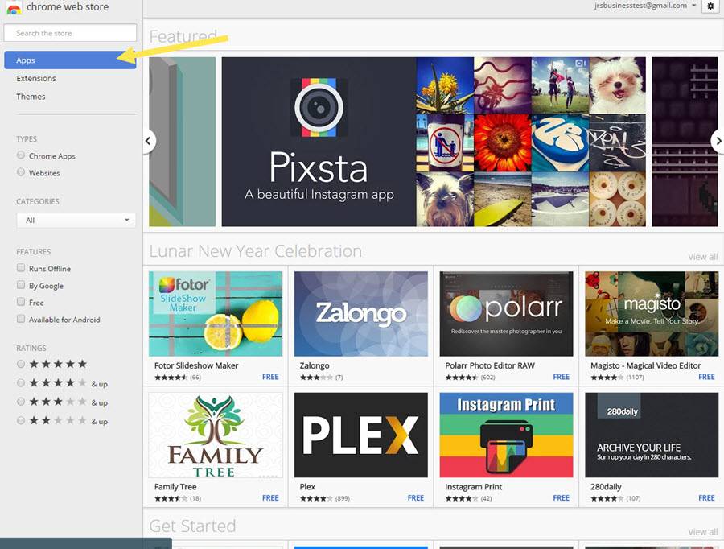Advance to next featured slide arrow
Viewport: 724px width, 549px height.
[717, 141]
